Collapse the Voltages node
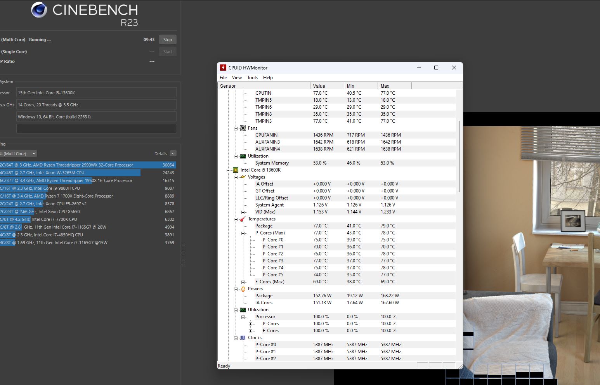Image resolution: width=600 pixels, height=385 pixels. coord(236,177)
